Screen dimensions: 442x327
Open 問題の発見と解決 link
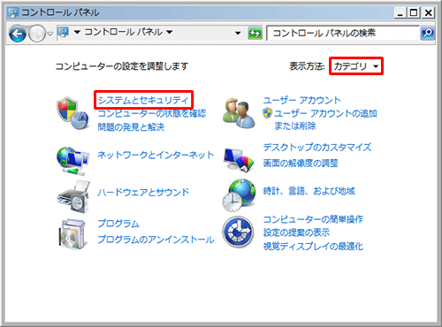click(x=131, y=127)
